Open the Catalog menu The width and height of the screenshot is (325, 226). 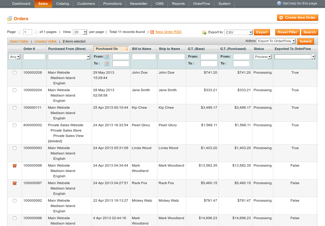(x=62, y=4)
